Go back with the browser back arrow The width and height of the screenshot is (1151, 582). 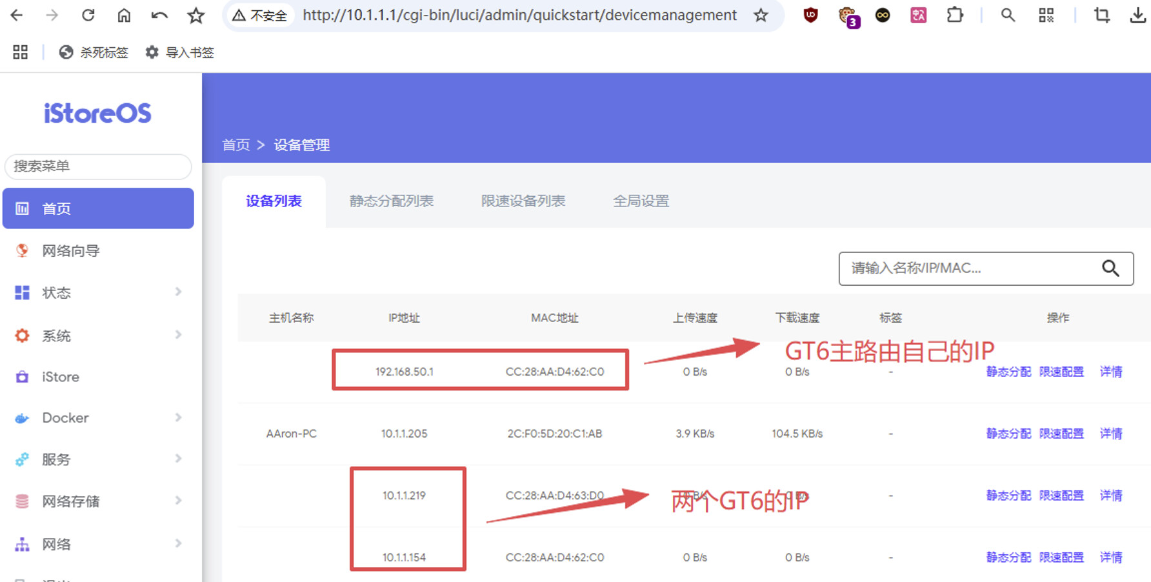click(x=17, y=15)
